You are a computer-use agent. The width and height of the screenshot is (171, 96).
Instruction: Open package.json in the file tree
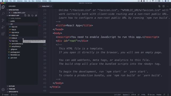click(15, 52)
